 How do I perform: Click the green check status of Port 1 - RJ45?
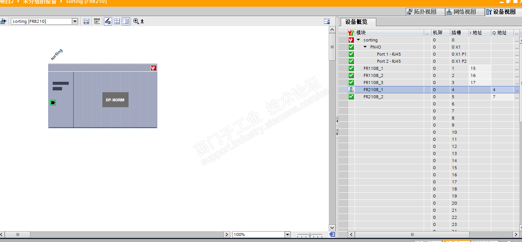point(351,54)
